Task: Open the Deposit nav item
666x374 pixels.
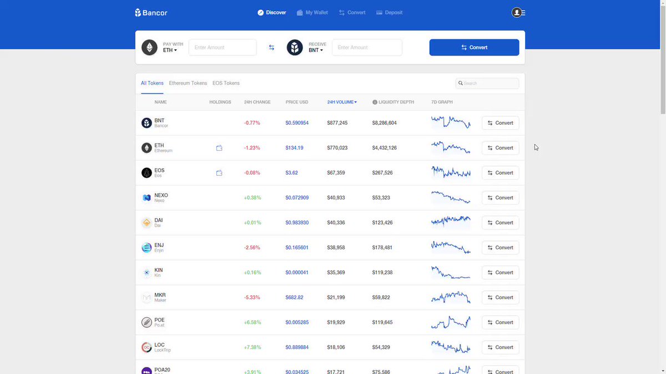Action: (390, 12)
